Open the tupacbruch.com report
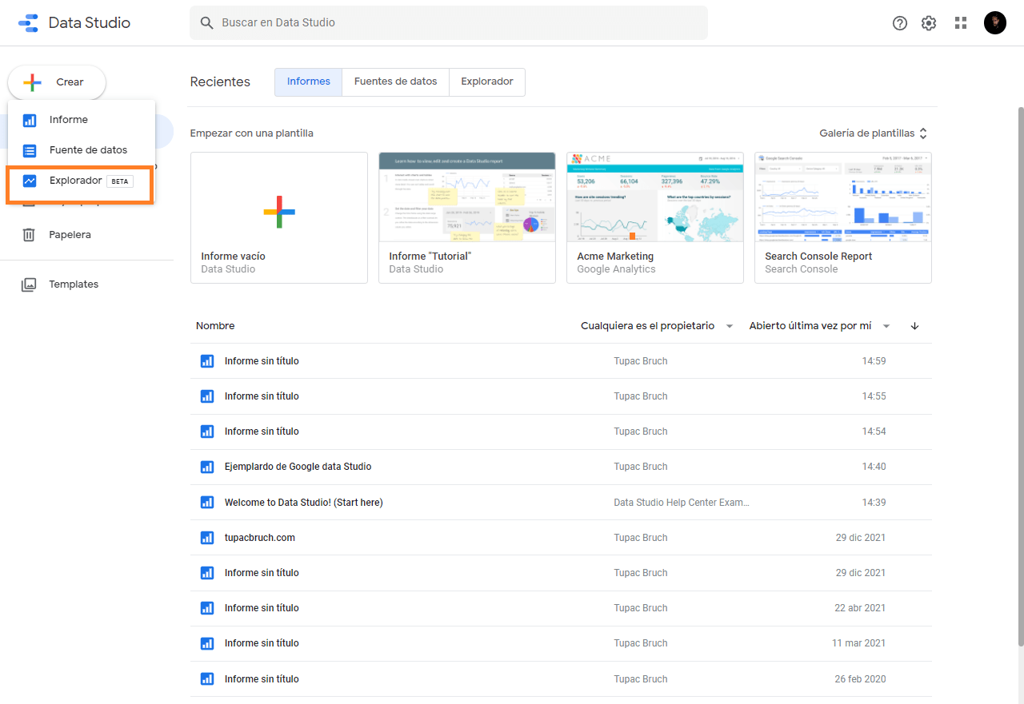The height and width of the screenshot is (704, 1024). (x=260, y=538)
